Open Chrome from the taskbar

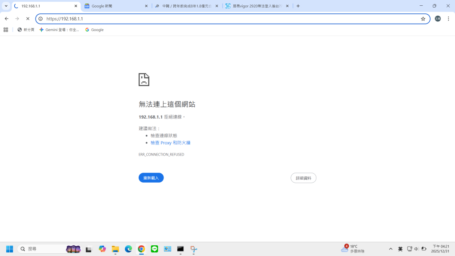click(141, 249)
